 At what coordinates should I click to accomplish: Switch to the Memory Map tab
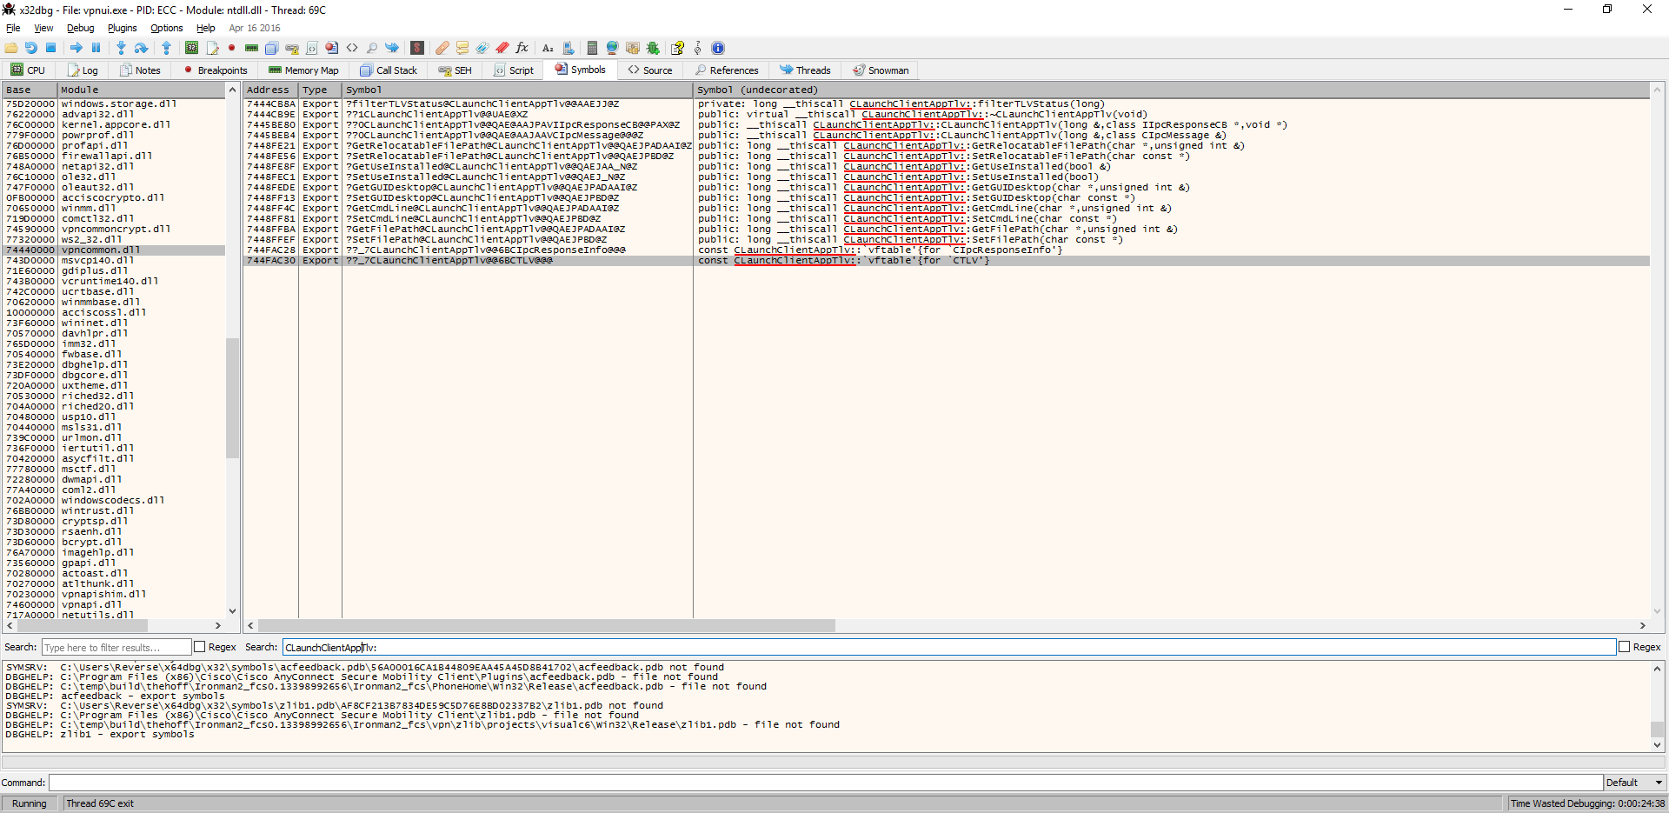(x=303, y=70)
